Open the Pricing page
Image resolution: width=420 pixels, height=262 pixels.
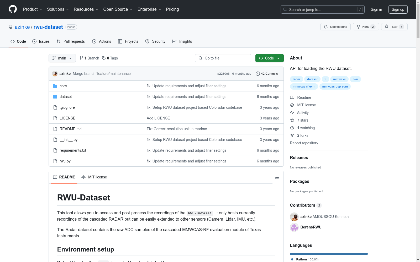click(172, 9)
